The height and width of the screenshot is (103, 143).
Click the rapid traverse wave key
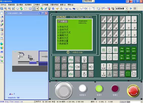coord(84,67)
